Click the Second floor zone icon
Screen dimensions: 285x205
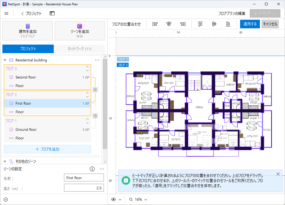coord(11,77)
